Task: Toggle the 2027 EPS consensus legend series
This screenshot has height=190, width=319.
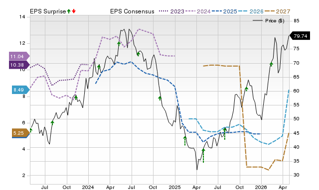Action: 277,11
